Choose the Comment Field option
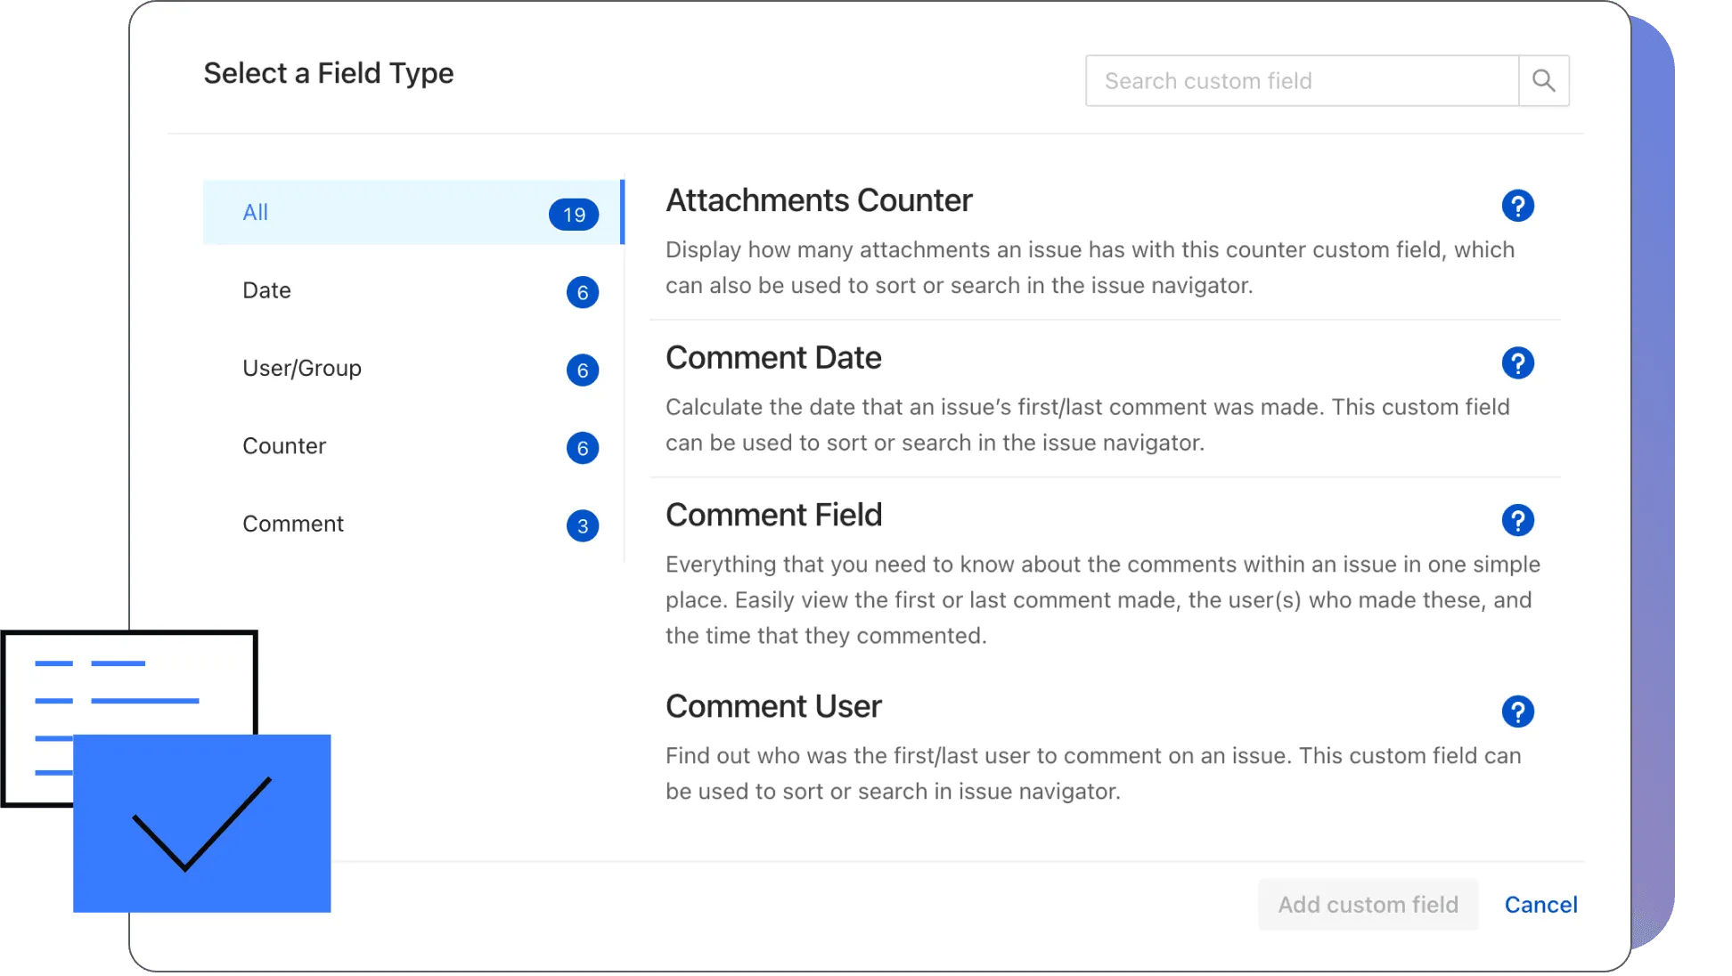The image size is (1732, 976). (x=772, y=516)
